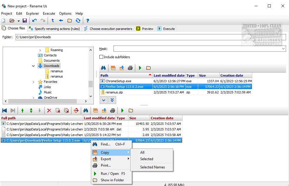Click the Save project floppy disk icon
The width and height of the screenshot is (289, 186).
click(x=25, y=21)
